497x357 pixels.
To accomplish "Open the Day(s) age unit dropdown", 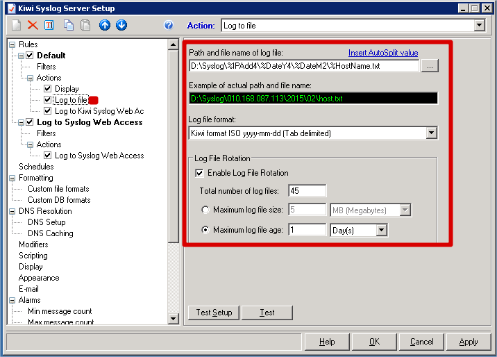I will click(382, 230).
